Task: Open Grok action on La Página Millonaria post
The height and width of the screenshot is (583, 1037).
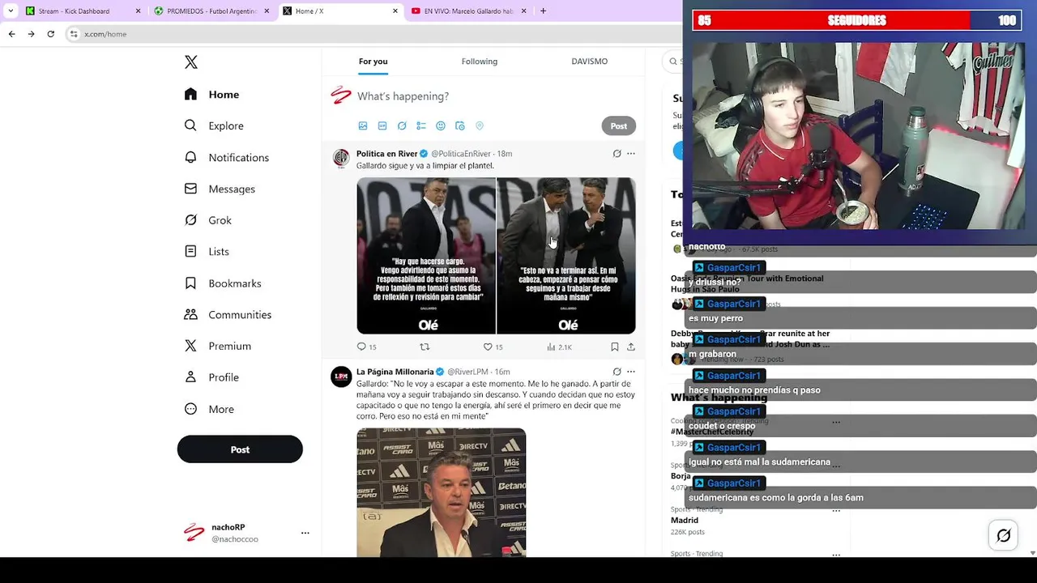Action: 617,372
